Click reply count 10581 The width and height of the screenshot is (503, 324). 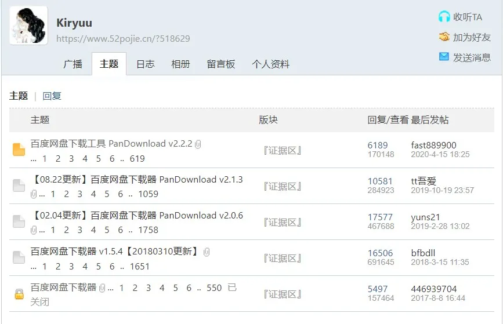[380, 181]
